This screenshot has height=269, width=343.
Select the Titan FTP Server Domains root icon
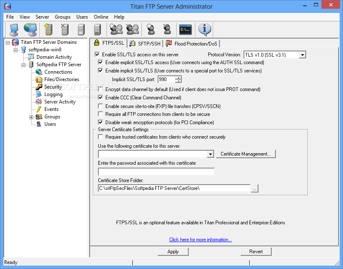[15, 42]
